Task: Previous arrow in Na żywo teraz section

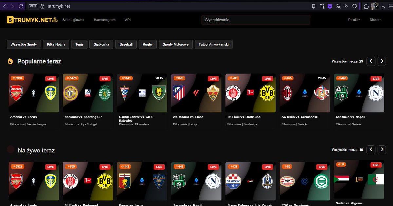Action: click(371, 150)
